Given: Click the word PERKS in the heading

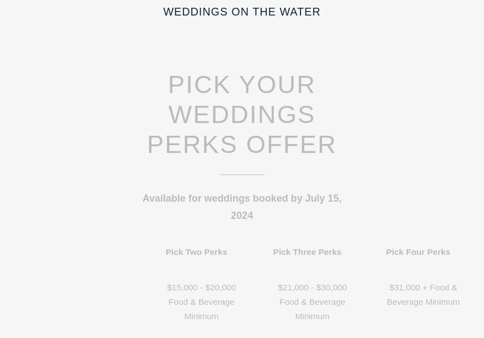Looking at the screenshot, I should (192, 145).
